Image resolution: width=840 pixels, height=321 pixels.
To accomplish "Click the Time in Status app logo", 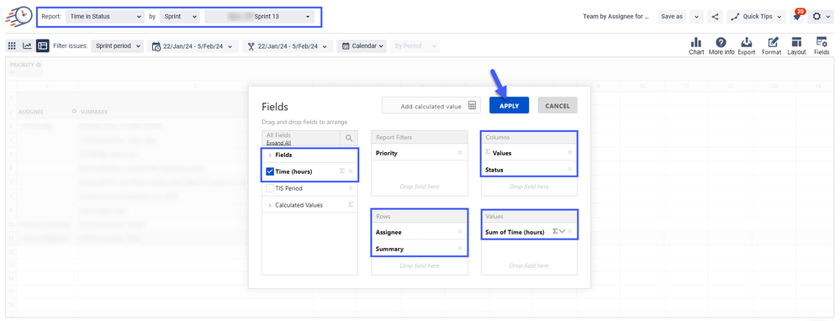I will (18, 17).
